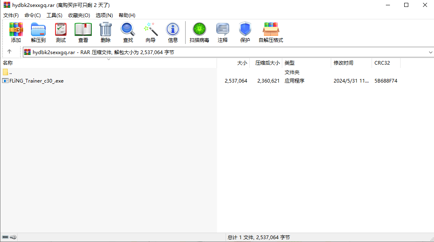Click the 删除 (Delete) trash icon
The height and width of the screenshot is (242, 434).
pyautogui.click(x=106, y=32)
